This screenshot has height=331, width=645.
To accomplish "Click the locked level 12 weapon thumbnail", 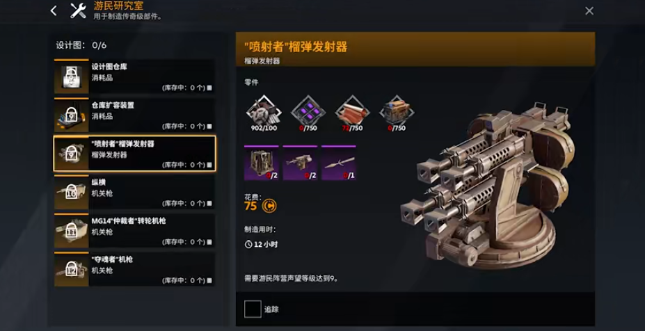I will (x=72, y=270).
